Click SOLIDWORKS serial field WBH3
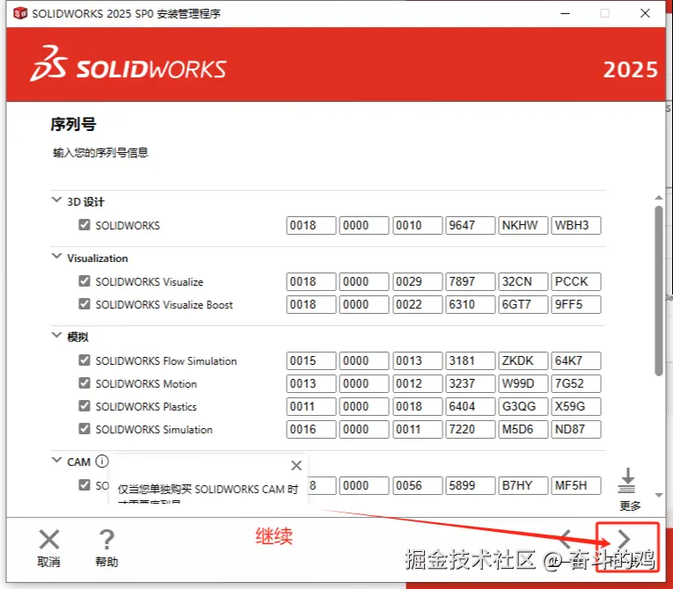673x589 pixels. tap(576, 225)
